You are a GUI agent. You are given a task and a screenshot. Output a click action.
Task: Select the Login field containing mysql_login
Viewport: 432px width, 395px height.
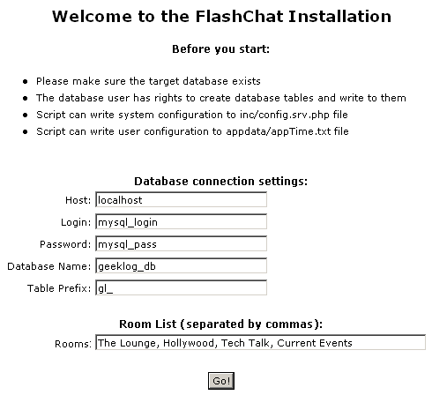click(x=181, y=222)
